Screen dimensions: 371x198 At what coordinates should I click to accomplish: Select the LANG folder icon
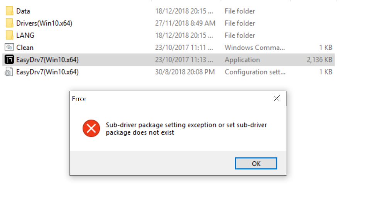9,35
